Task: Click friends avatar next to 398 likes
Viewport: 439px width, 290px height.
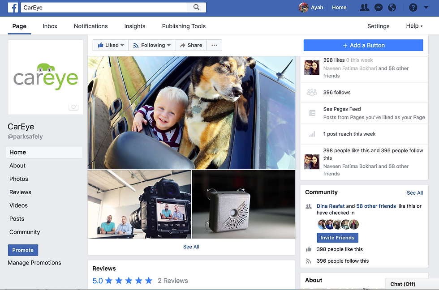Action: (x=312, y=68)
